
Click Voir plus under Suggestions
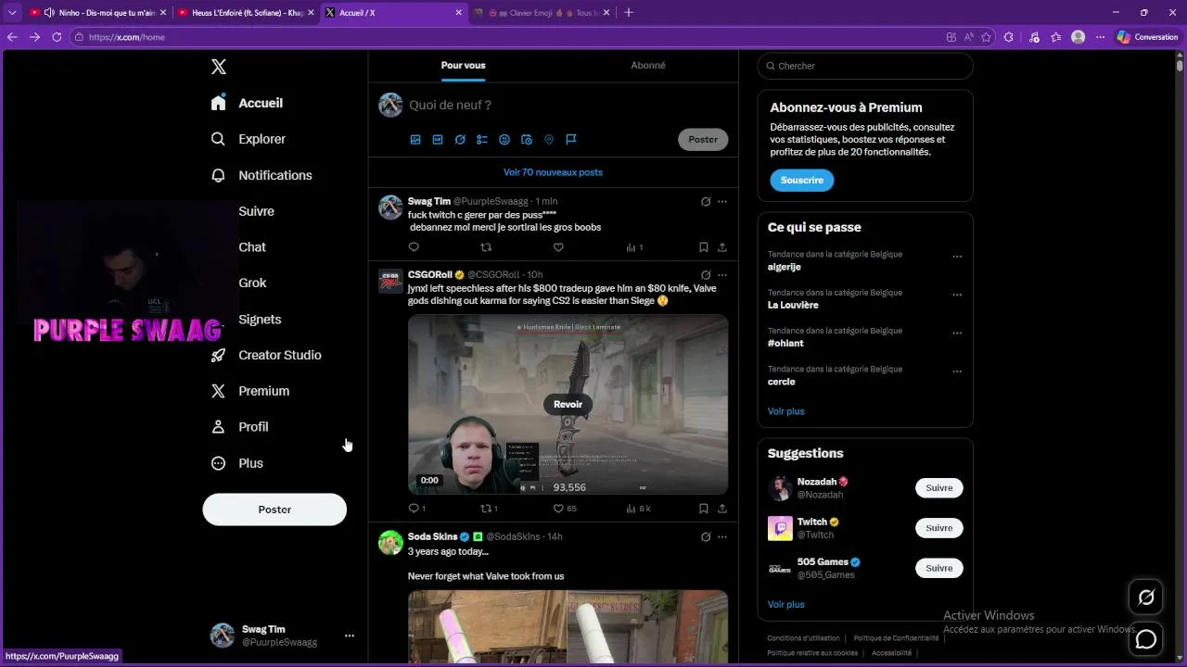point(786,605)
